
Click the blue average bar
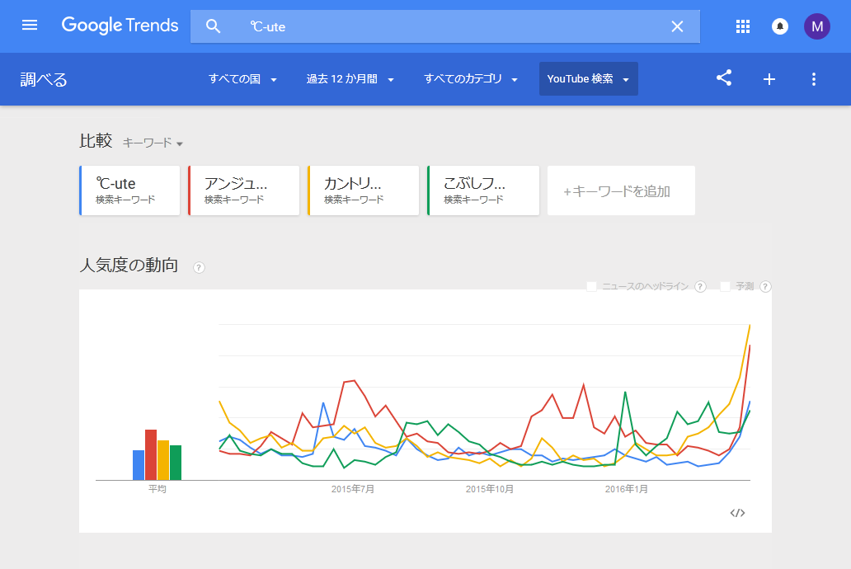pos(139,465)
